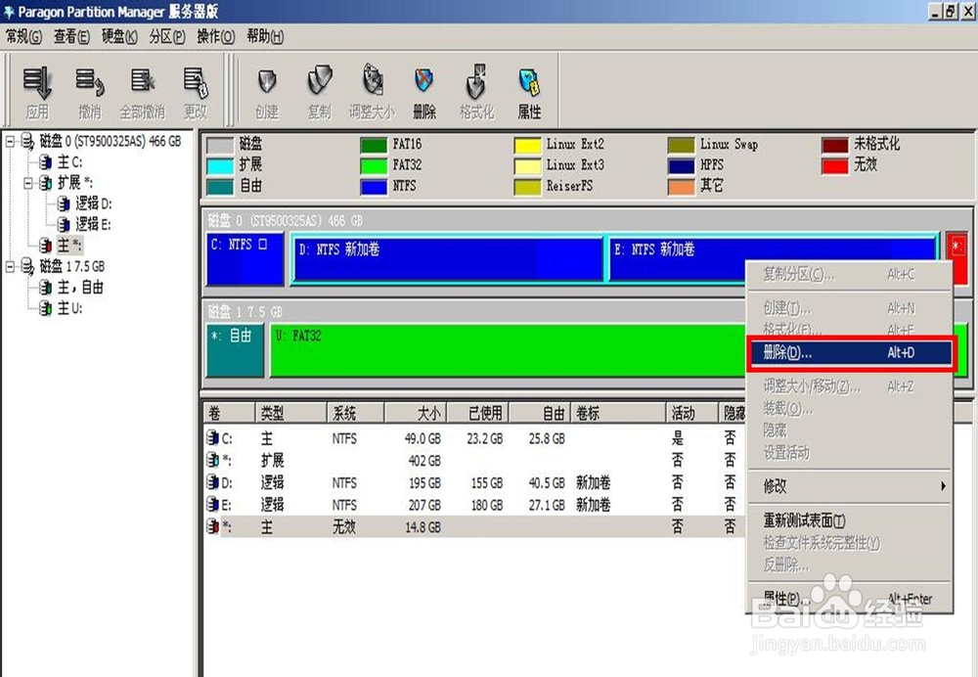Click the C: NTFS partition block
Image resolution: width=978 pixels, height=677 pixels.
click(245, 259)
